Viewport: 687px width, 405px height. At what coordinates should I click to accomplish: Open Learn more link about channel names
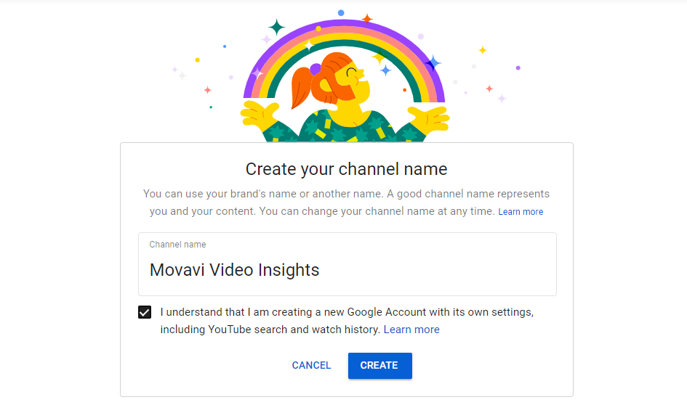pyautogui.click(x=521, y=212)
